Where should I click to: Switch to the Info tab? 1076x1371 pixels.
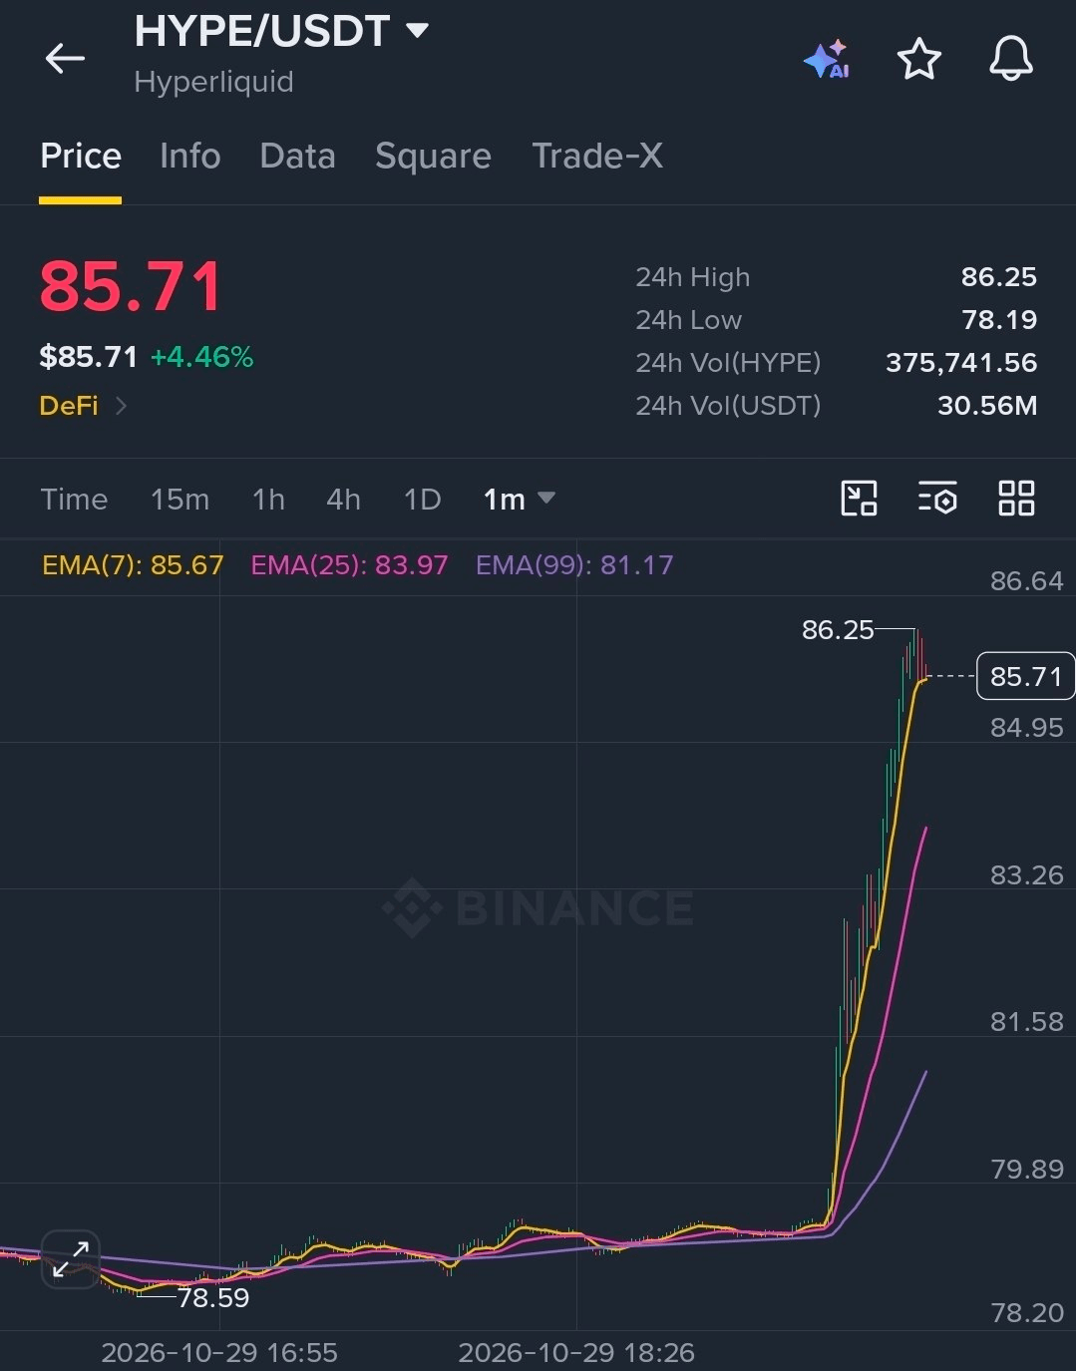point(190,157)
